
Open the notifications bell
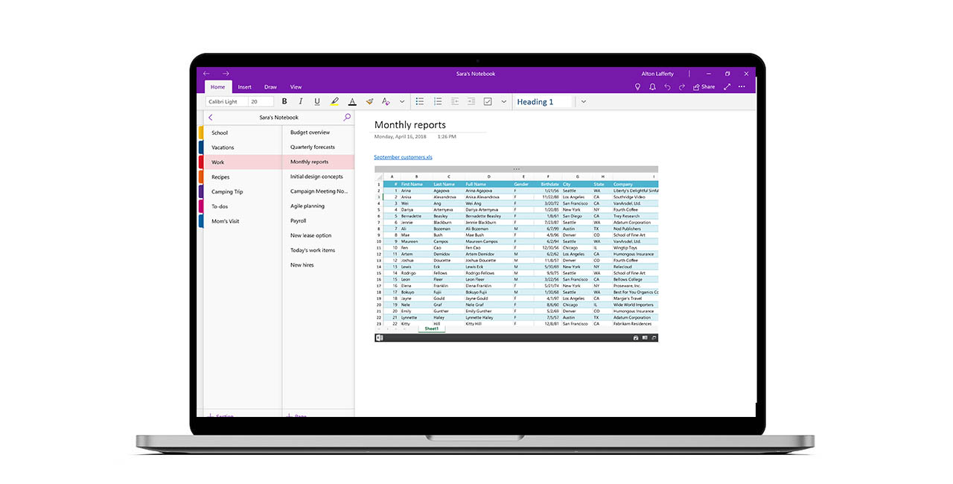(x=652, y=87)
